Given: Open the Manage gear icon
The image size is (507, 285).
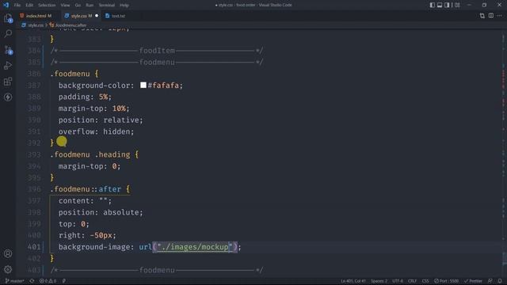Looking at the screenshot, I should click(x=8, y=269).
